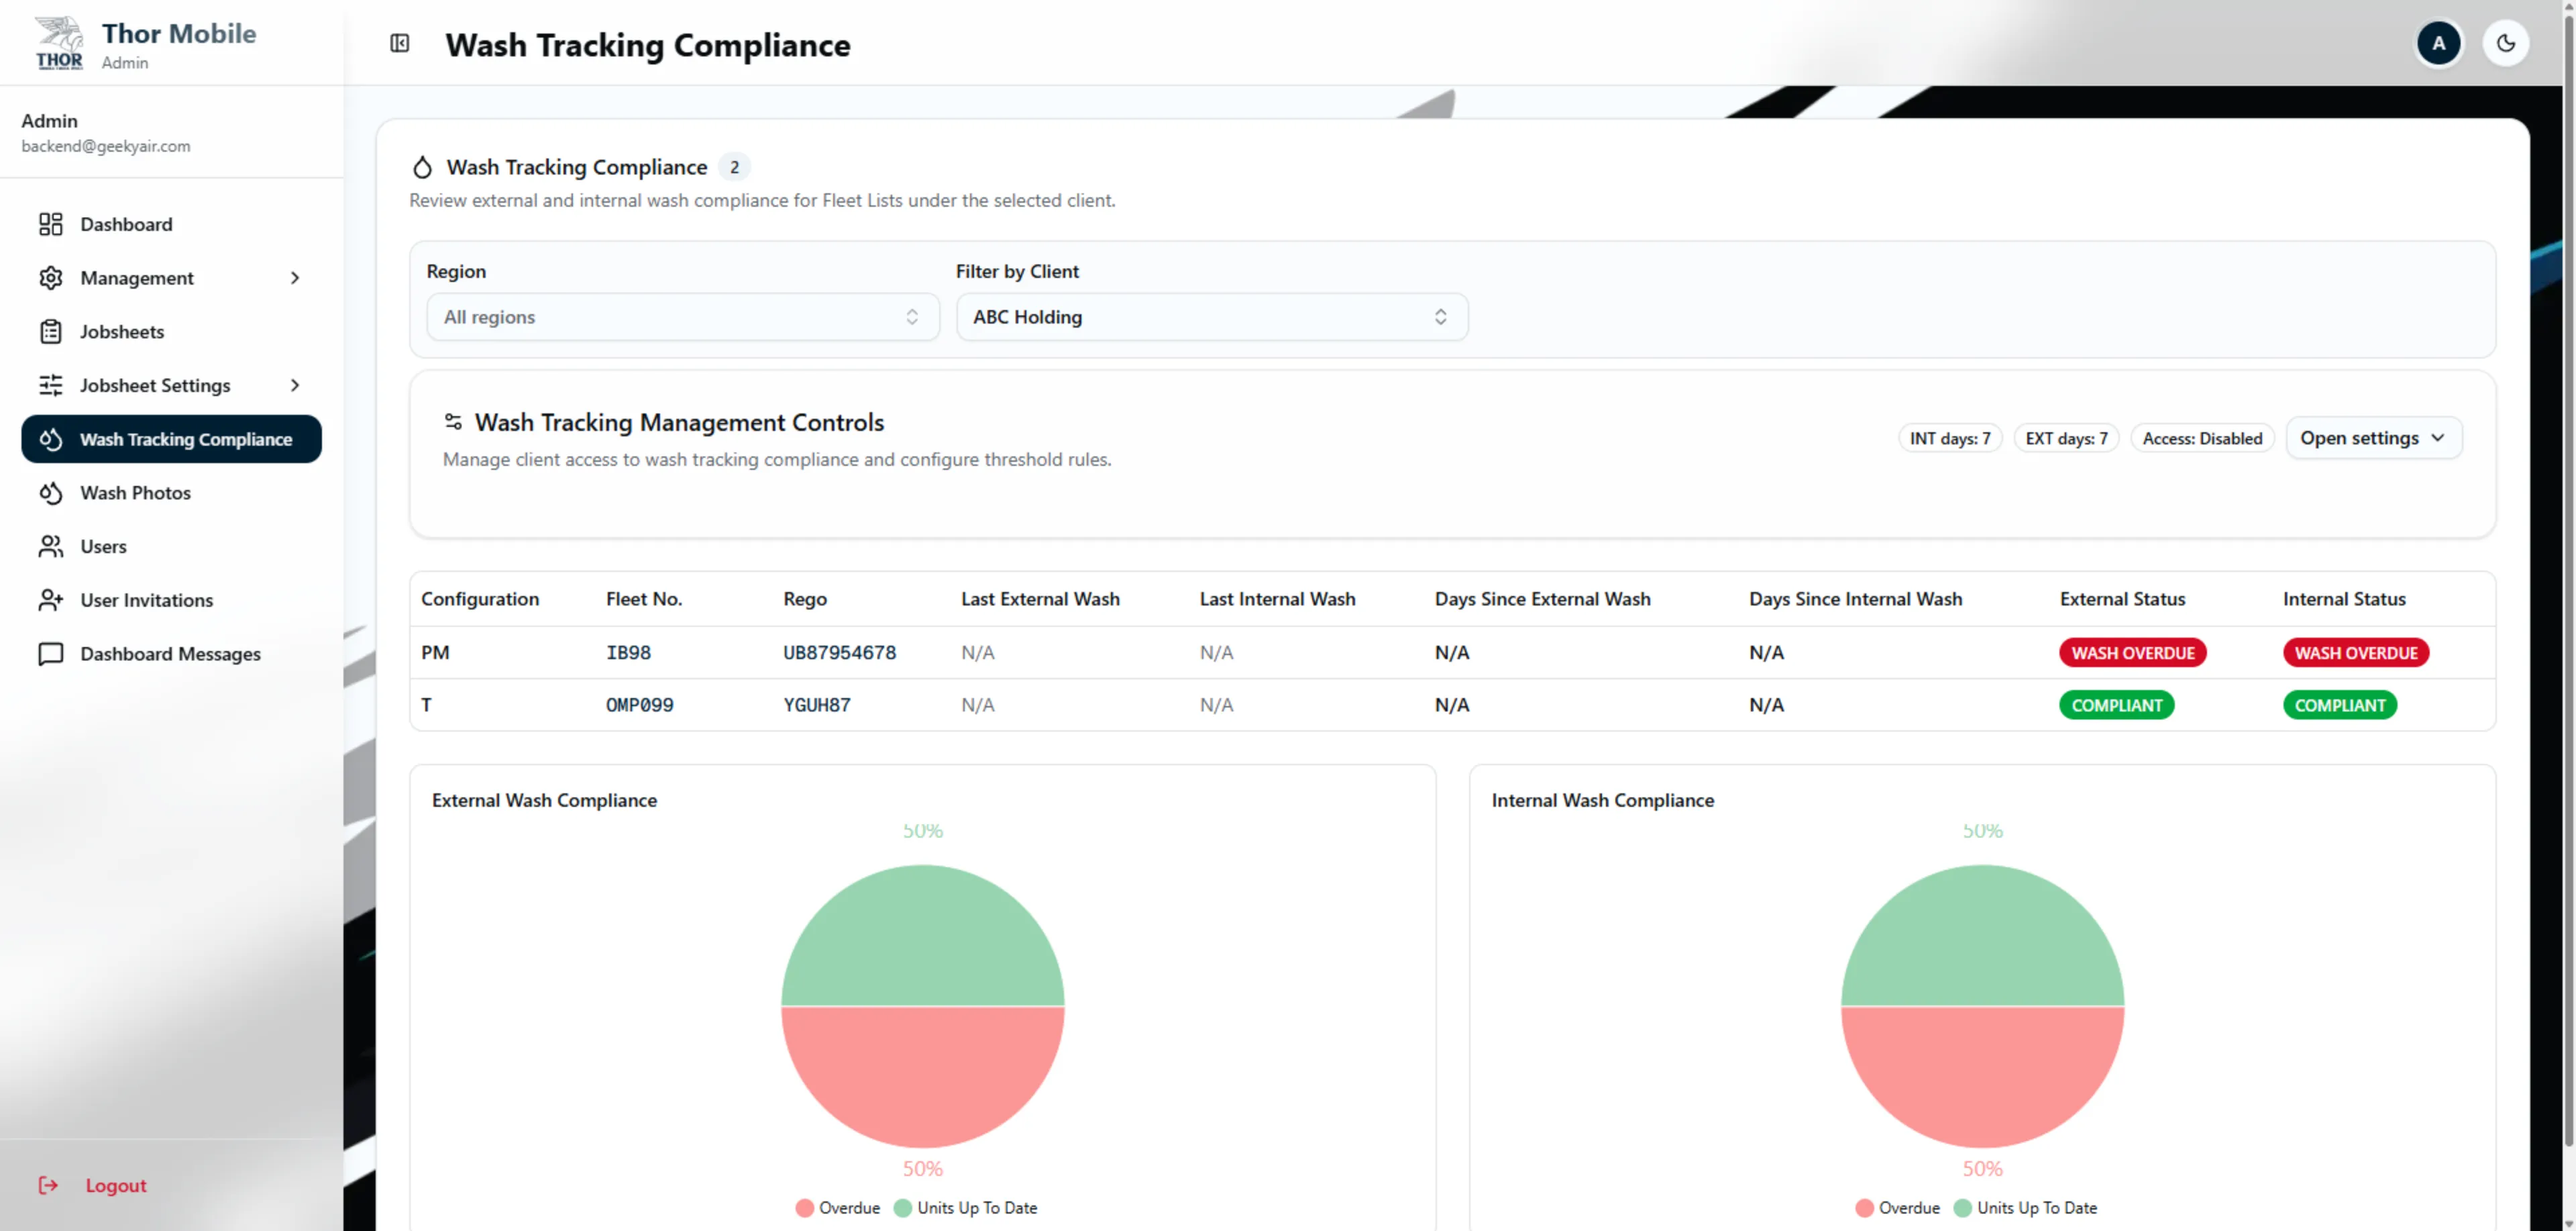The height and width of the screenshot is (1231, 2576).
Task: Click the Jobsheets clipboard icon
Action: (x=51, y=332)
